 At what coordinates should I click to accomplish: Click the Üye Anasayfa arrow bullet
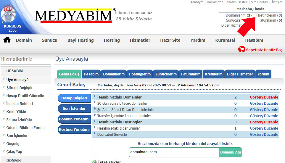4,79
